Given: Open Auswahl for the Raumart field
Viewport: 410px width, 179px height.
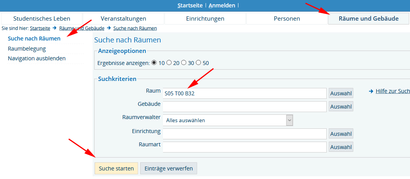Looking at the screenshot, I should [341, 147].
